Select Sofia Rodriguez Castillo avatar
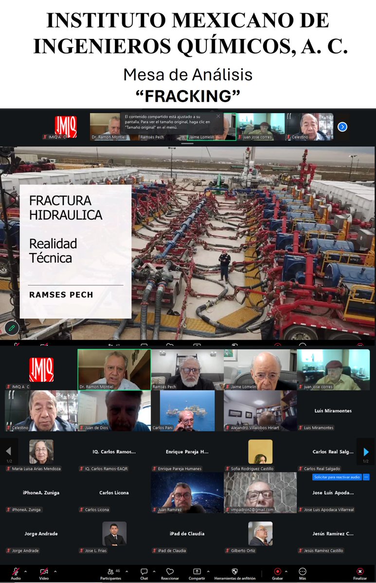Viewport: 376px width, 583px height. click(260, 452)
